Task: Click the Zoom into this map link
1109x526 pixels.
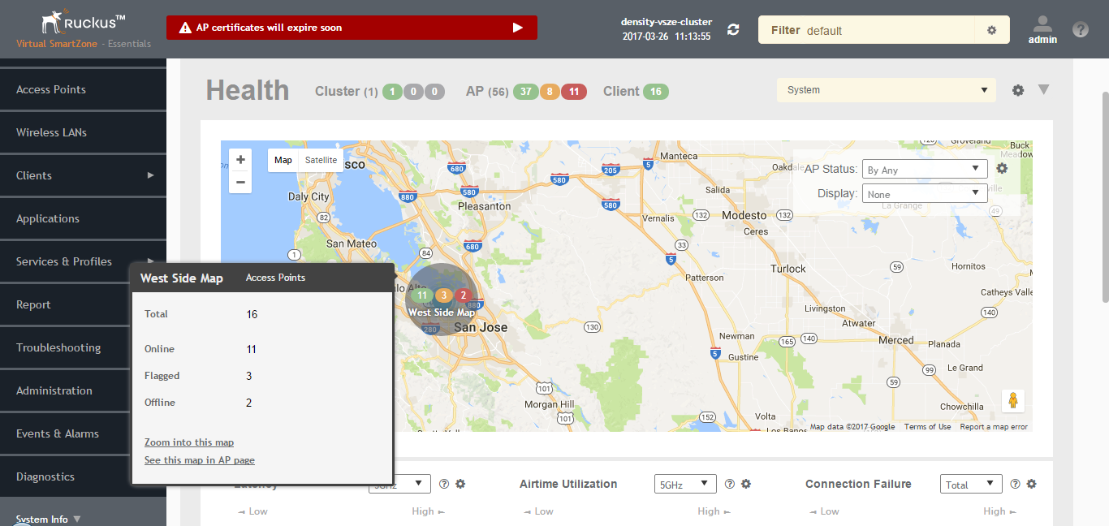Action: pyautogui.click(x=189, y=442)
